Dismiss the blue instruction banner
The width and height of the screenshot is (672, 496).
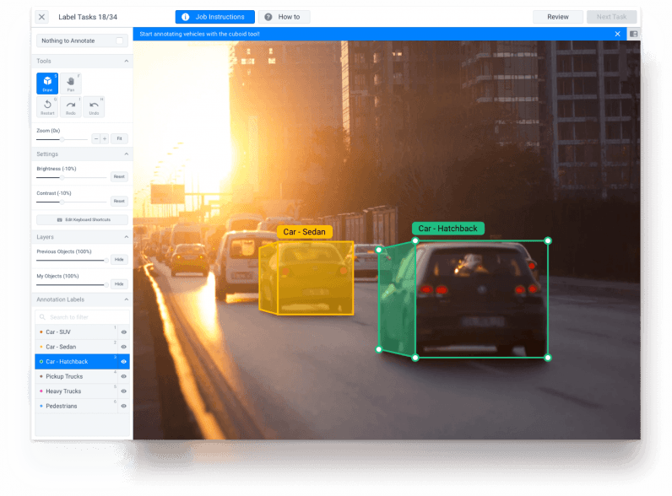617,35
